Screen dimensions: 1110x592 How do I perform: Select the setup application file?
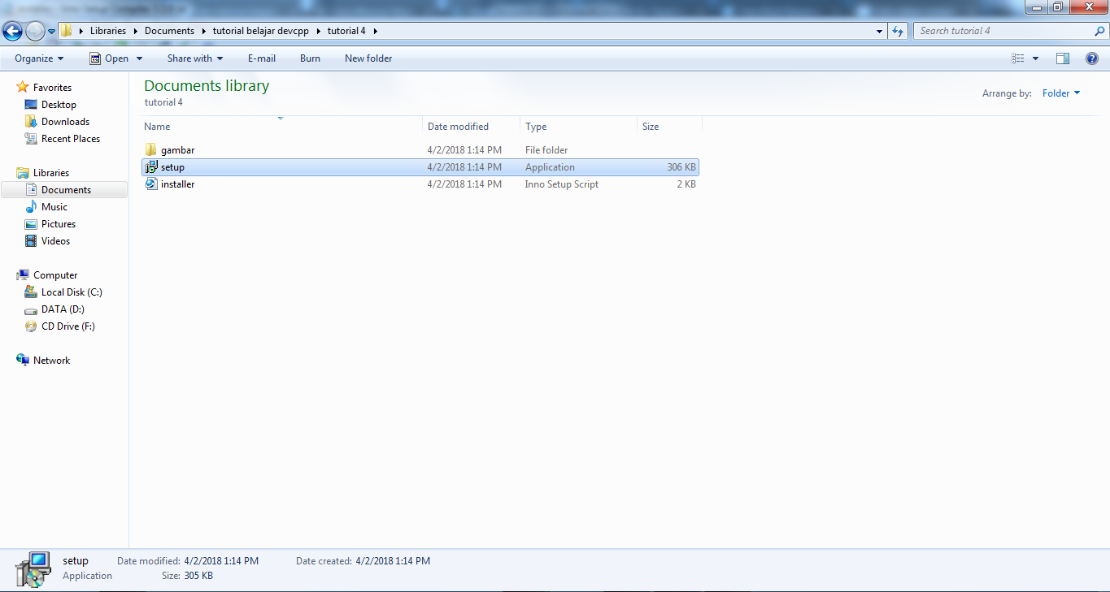[x=172, y=166]
